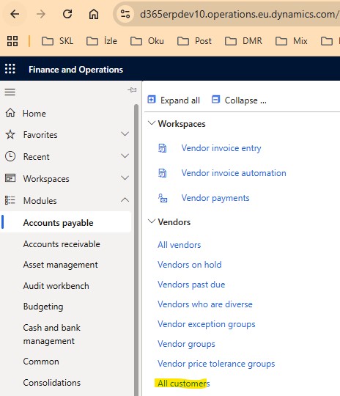Collapse the Vendors group chevron
This screenshot has height=396, width=340.
click(152, 221)
